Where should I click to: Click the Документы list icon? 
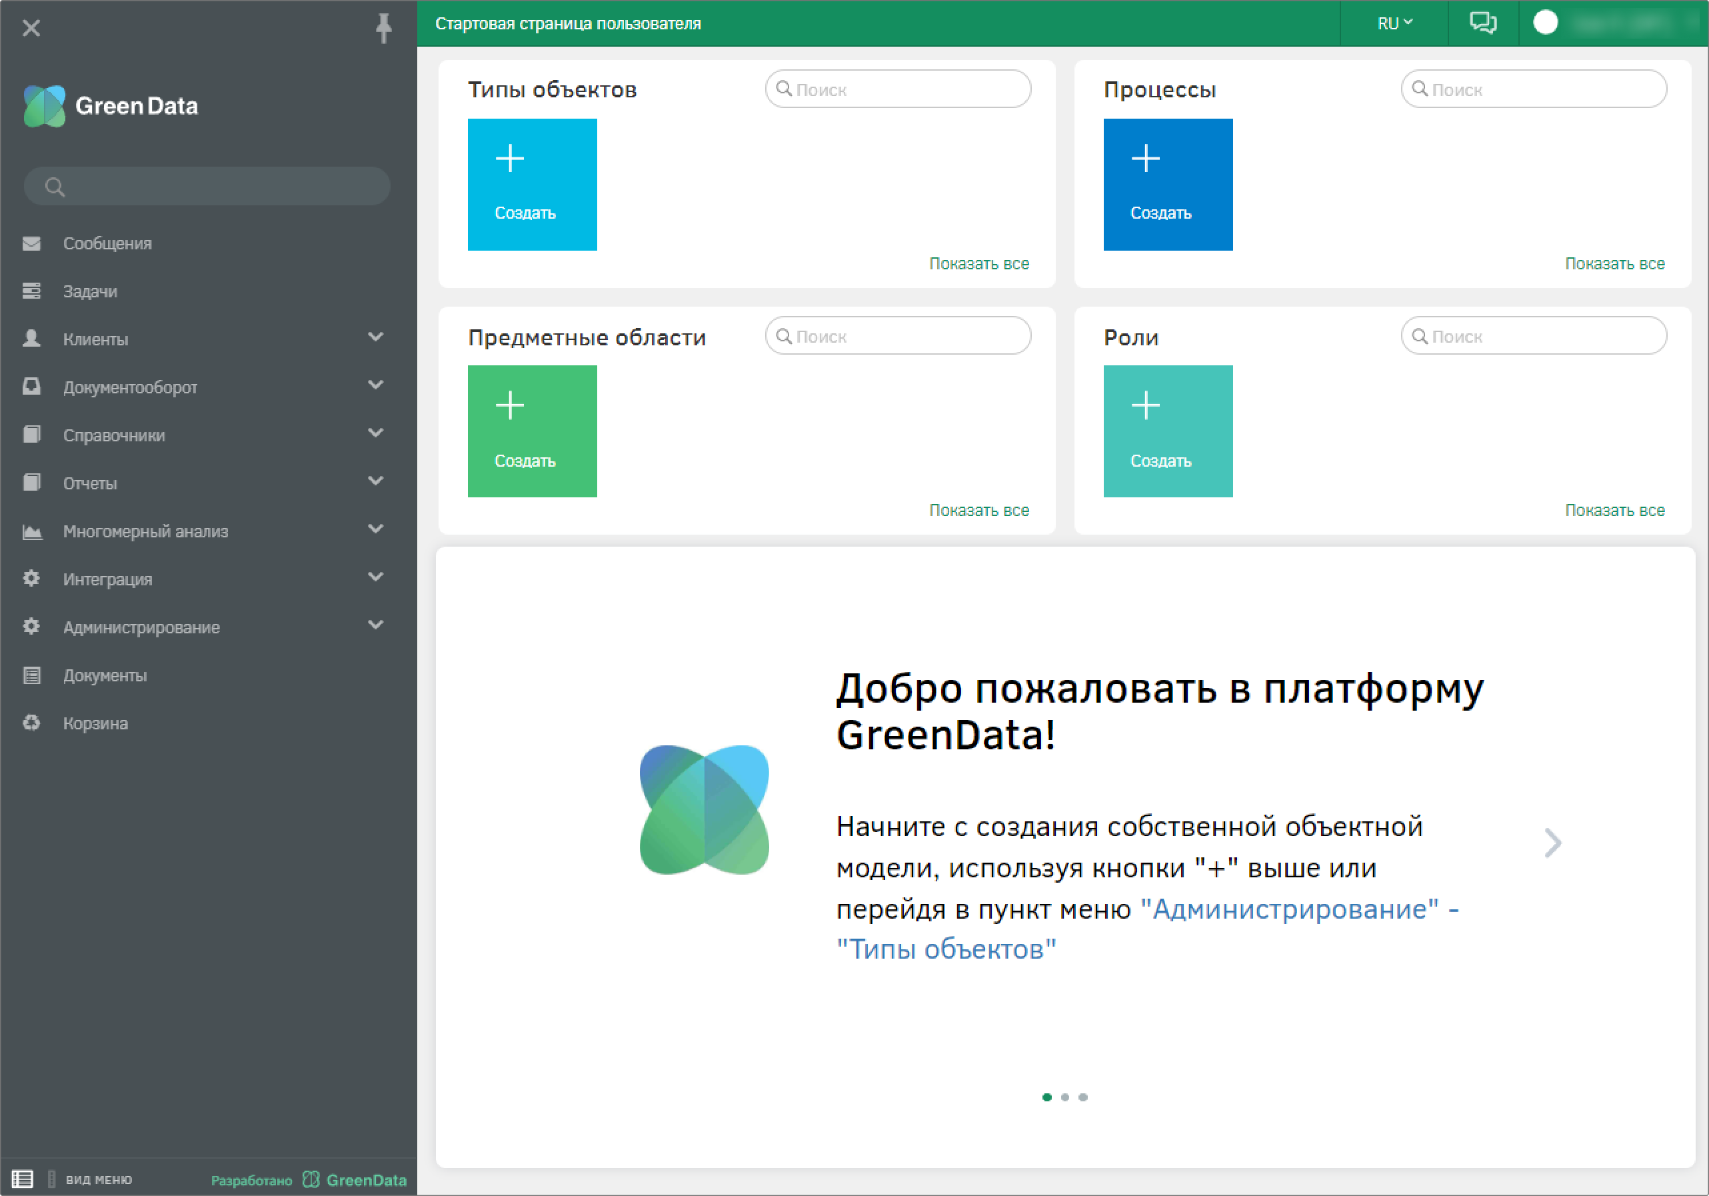coord(31,675)
